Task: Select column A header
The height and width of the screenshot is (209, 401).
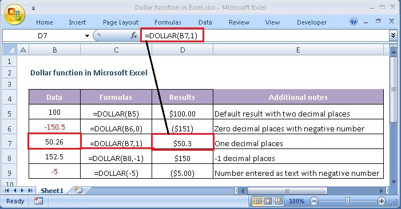Action: (x=23, y=50)
